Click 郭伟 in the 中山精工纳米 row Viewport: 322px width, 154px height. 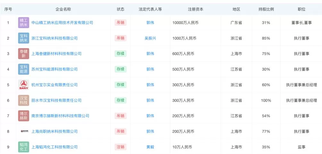150,23
